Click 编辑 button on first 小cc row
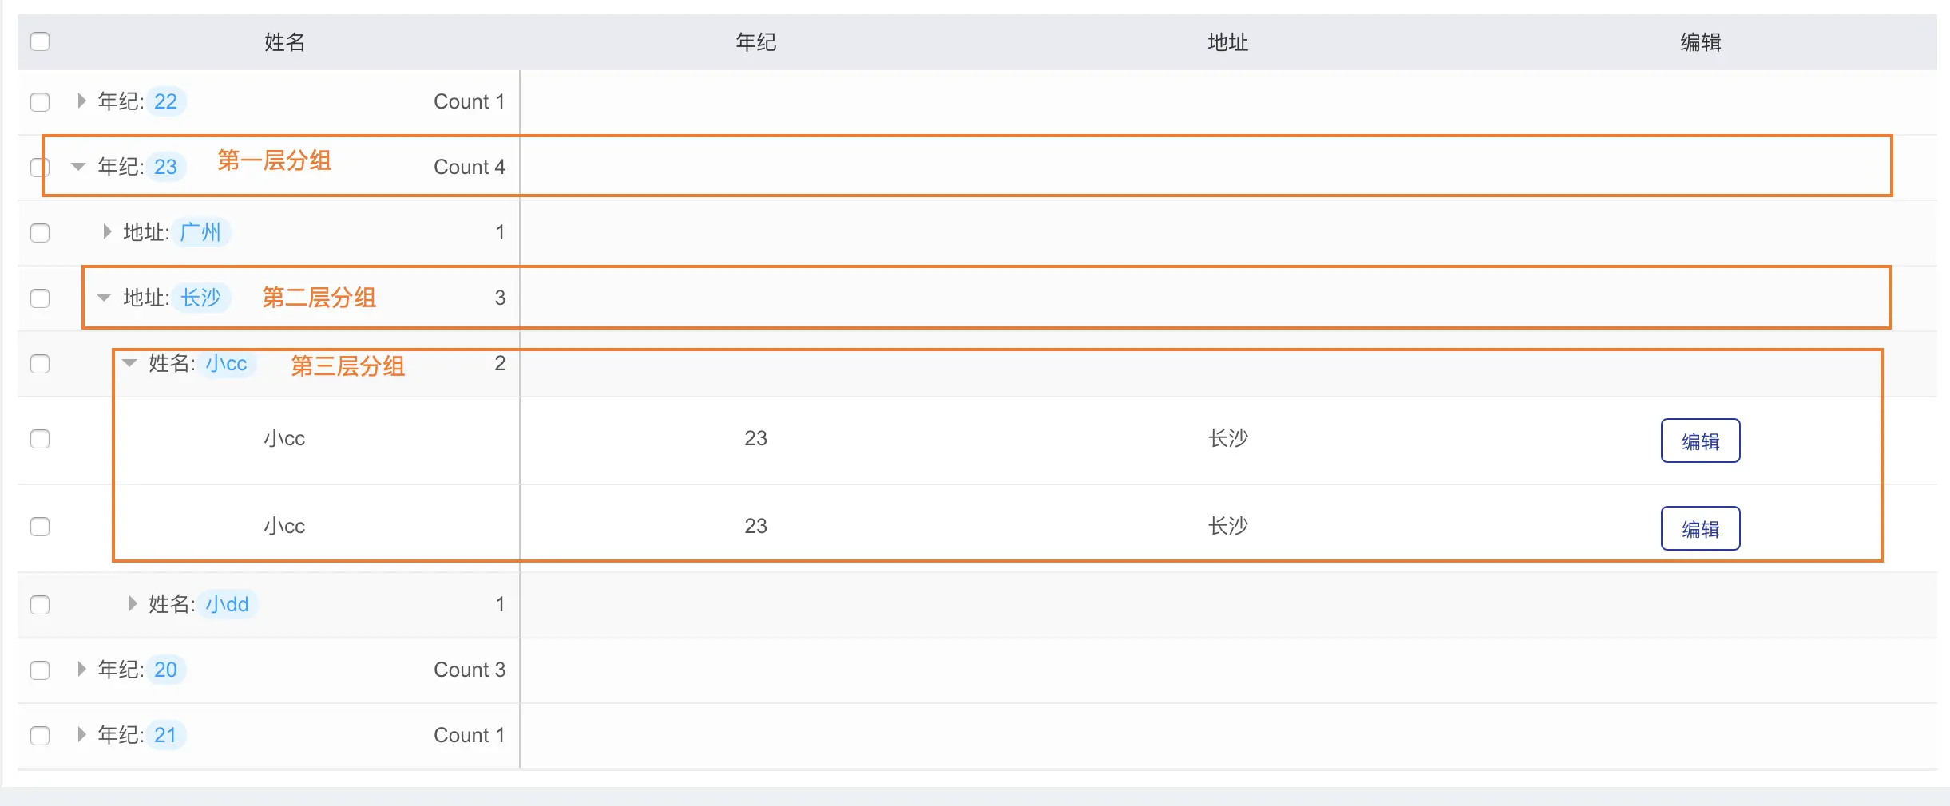 (1700, 441)
